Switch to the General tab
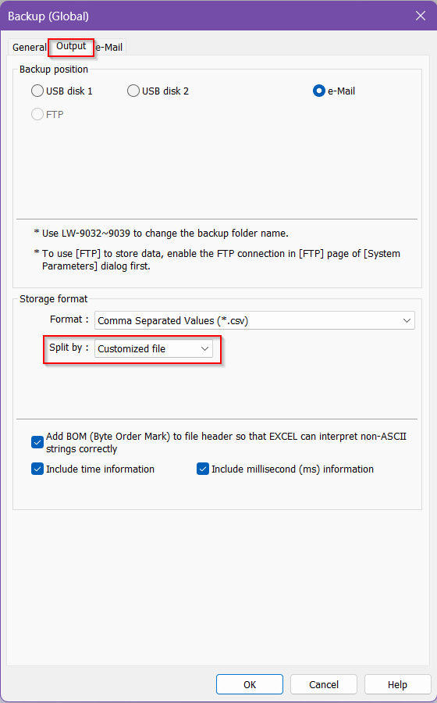 (x=29, y=47)
